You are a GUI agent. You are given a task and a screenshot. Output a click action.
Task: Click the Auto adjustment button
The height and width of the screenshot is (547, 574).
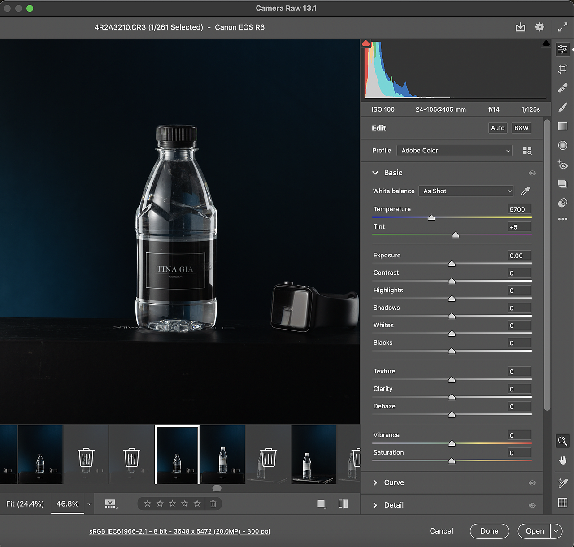point(498,128)
